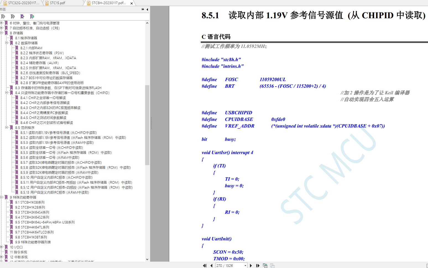Viewport: 428px width, 268px height.
Task: Open bookmark 9.3 STC8H3K64S4系列
Action: (x=32, y=212)
